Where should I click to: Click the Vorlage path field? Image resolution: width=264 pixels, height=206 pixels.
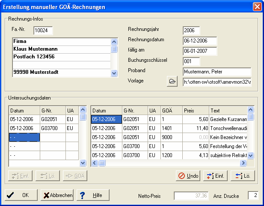click(x=217, y=82)
